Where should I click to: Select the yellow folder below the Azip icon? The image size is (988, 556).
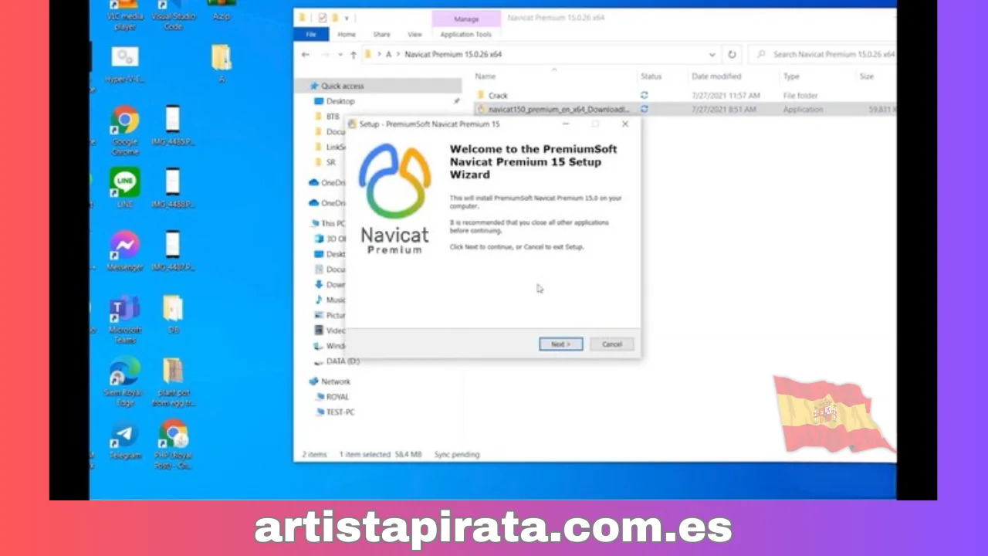click(222, 64)
